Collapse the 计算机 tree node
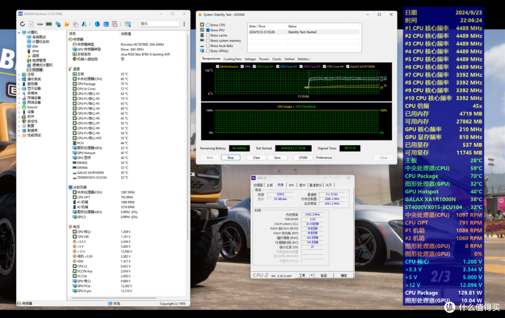Screen dimensions: 505x318 coord(19,33)
